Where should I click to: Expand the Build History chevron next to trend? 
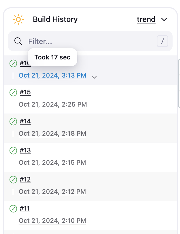click(x=164, y=19)
